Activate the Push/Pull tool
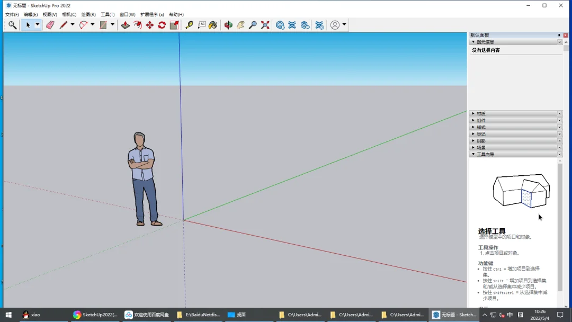 pos(125,25)
